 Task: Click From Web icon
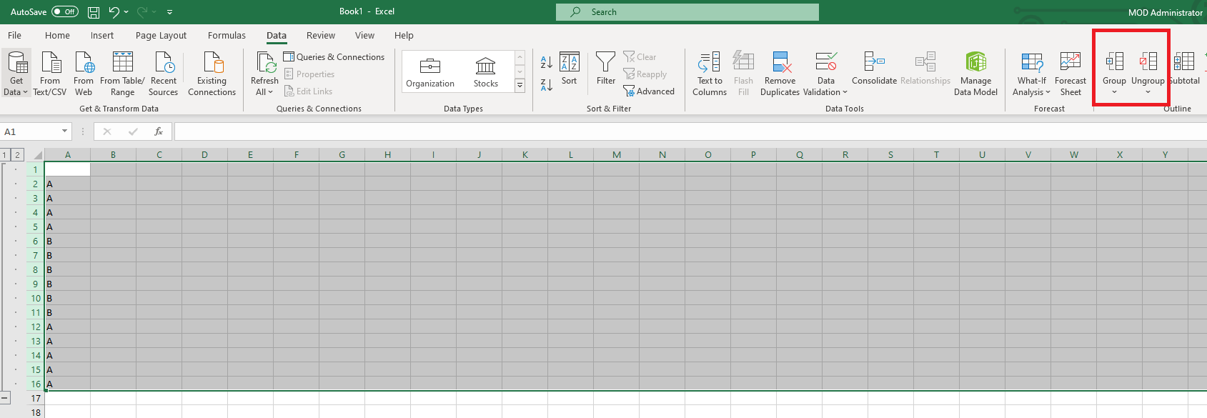tap(84, 73)
